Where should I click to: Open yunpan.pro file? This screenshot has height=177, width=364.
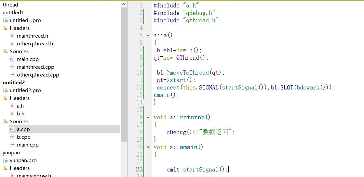tap(23, 160)
